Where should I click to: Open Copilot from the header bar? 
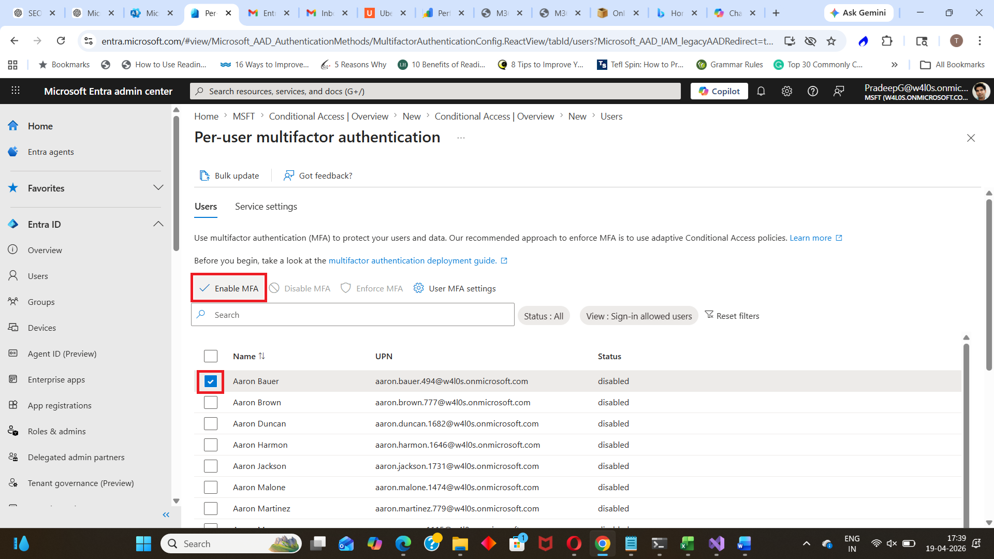[719, 91]
